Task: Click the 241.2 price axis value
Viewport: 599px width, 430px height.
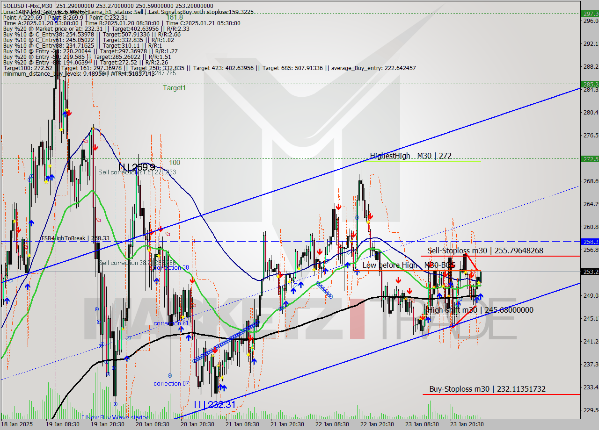Action: point(591,341)
